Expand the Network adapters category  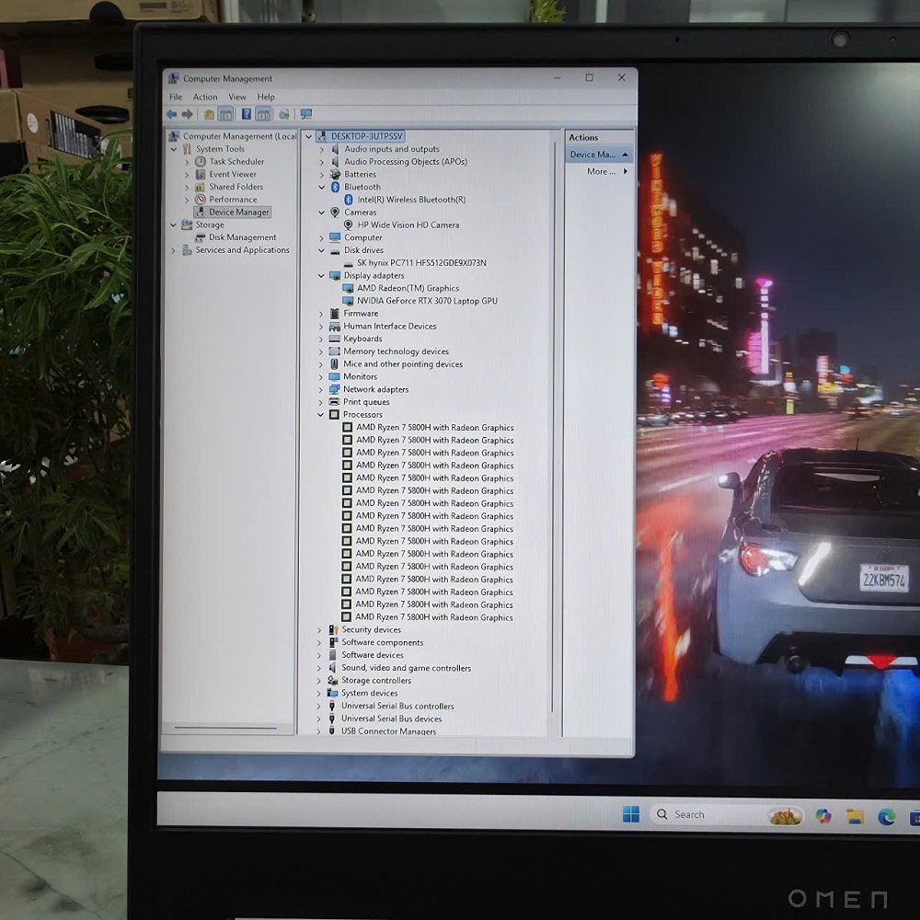click(320, 389)
